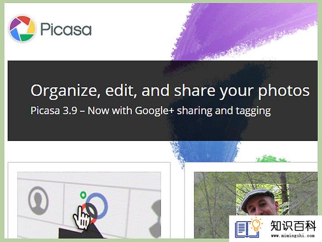Click the partly visible silhouette at card edge
The height and width of the screenshot is (242, 322).
tap(156, 219)
